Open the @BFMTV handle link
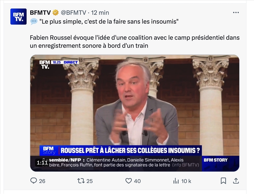The height and width of the screenshot is (194, 254). [x=73, y=13]
